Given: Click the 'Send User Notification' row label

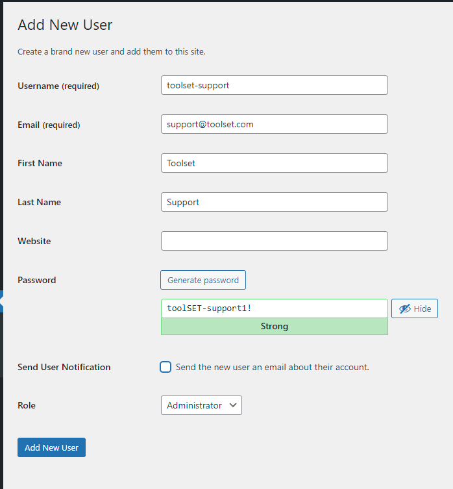Looking at the screenshot, I should [x=64, y=367].
